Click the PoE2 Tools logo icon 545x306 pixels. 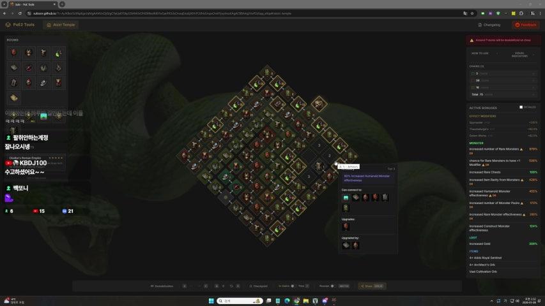click(x=8, y=25)
